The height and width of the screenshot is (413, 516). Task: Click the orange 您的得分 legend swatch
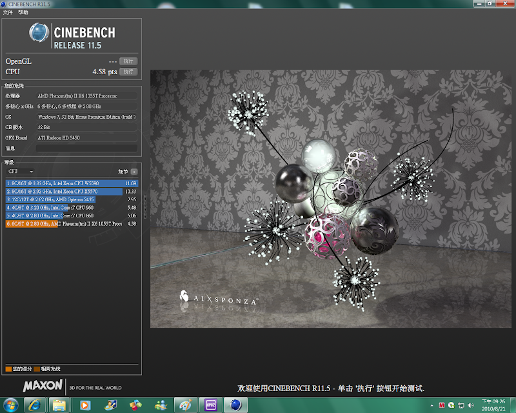click(x=8, y=369)
